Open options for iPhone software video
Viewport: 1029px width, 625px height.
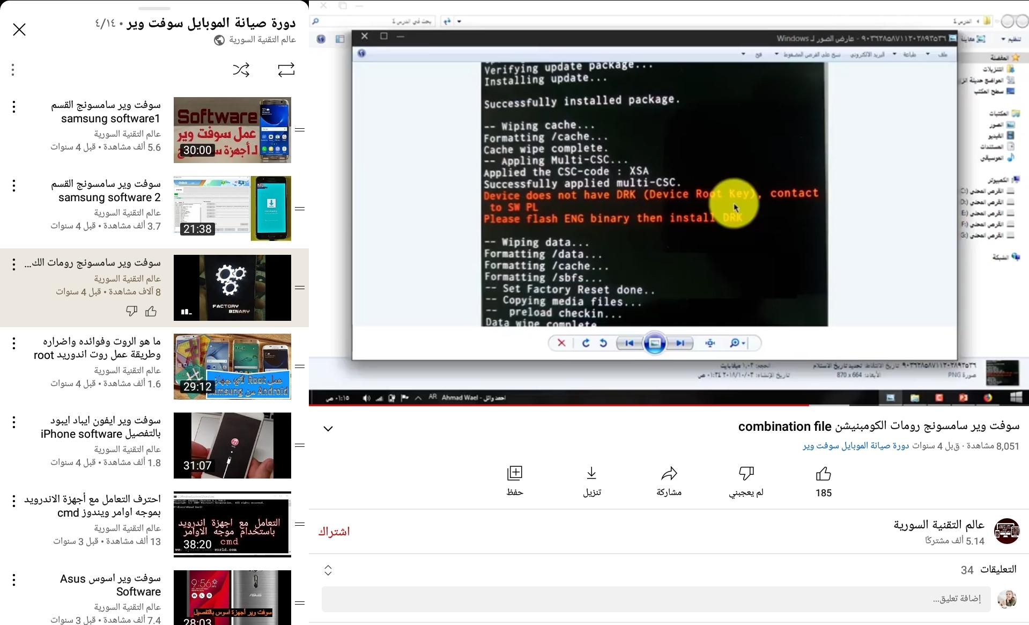click(14, 422)
